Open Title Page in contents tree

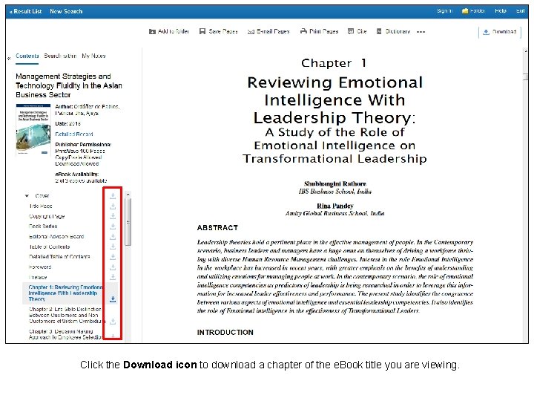[x=41, y=206]
